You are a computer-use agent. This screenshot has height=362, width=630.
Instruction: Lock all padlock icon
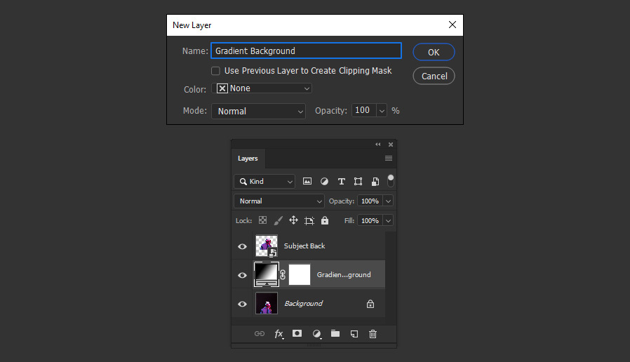[x=325, y=220]
